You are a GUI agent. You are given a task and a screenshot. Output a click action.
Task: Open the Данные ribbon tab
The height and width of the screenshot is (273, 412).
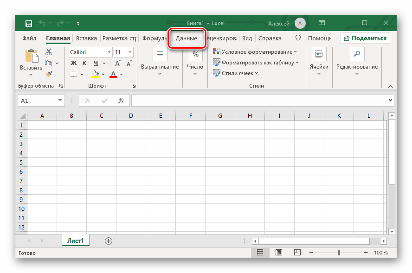(x=186, y=38)
